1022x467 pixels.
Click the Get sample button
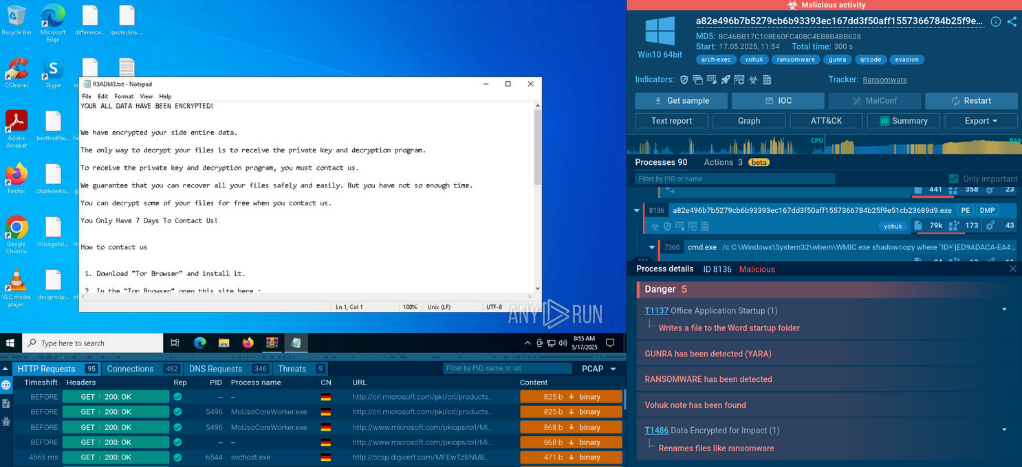point(681,101)
